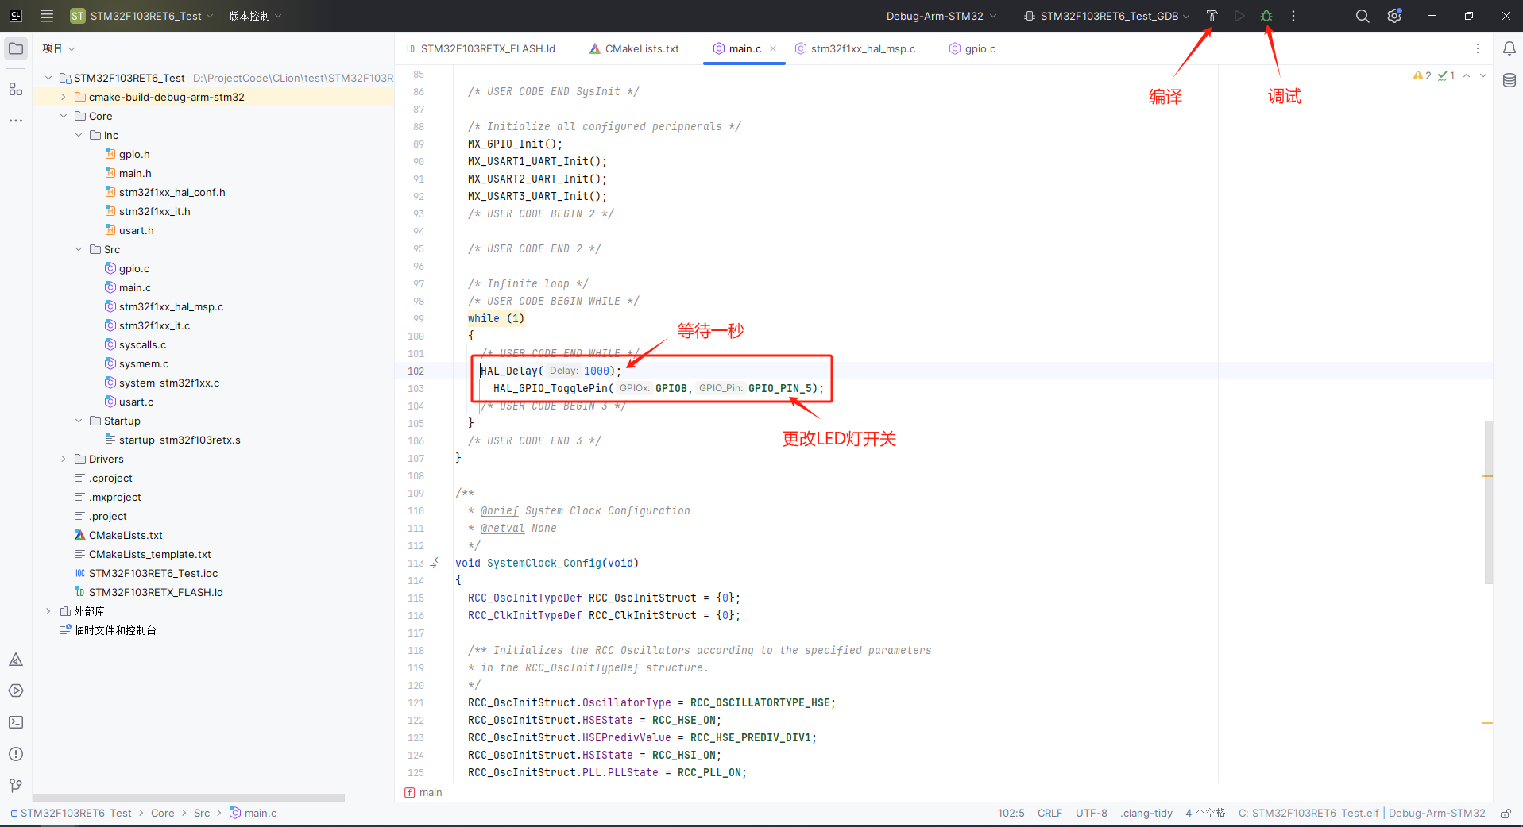This screenshot has height=827, width=1523.
Task: Click the Src breadcrumb in navigation bar
Action: pos(202,813)
